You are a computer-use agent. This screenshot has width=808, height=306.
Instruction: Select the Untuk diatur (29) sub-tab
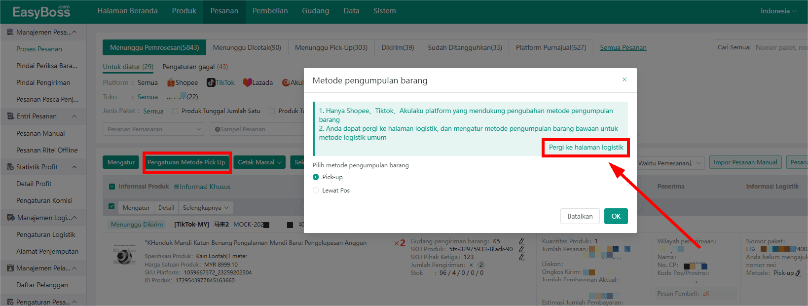[128, 67]
